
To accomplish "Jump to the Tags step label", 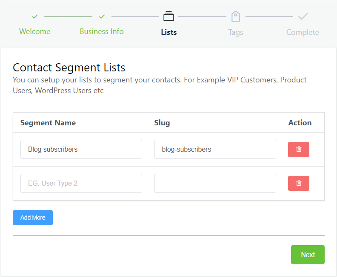I will (x=236, y=32).
